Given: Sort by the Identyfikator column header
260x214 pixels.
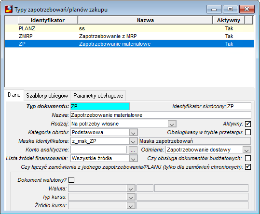Looking at the screenshot, I should click(x=48, y=20).
